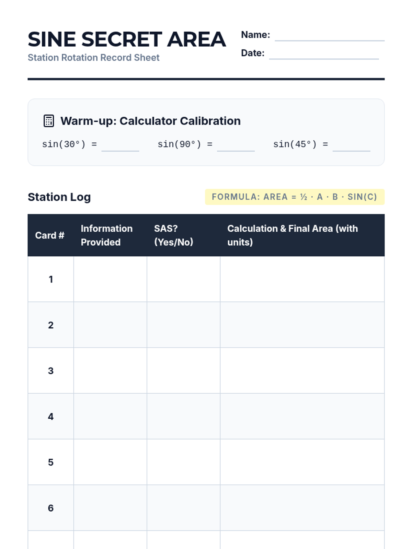Click the SAS? (Yes/No) column header
Viewport: 412px width, 549px height.
183,235
